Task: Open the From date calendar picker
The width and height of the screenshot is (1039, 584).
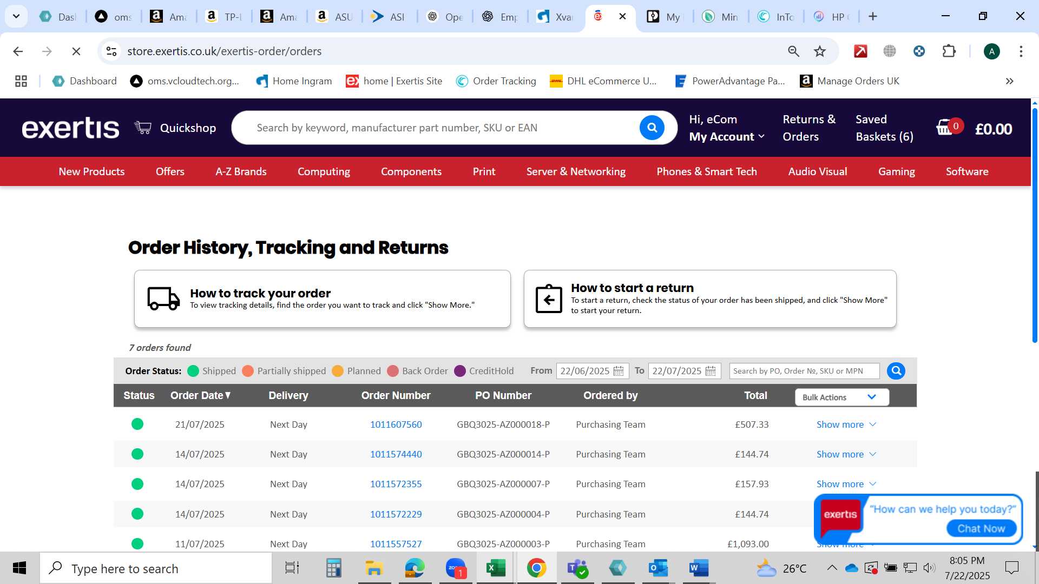Action: pyautogui.click(x=619, y=371)
